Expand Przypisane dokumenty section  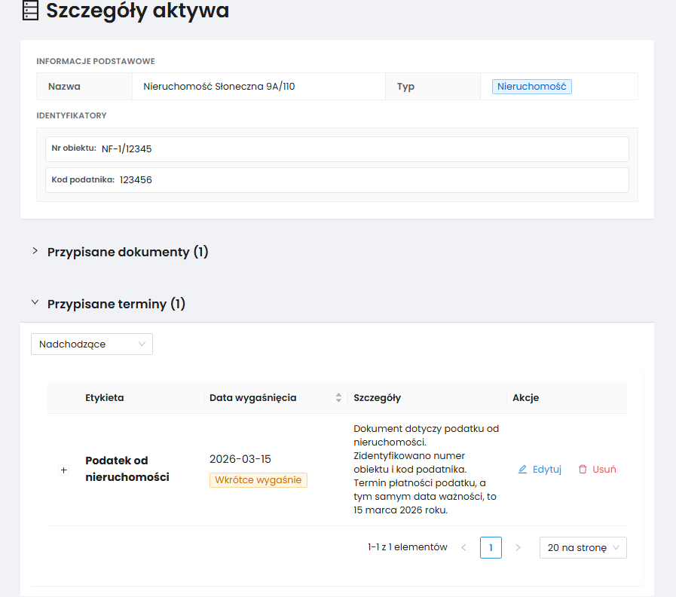pyautogui.click(x=35, y=251)
